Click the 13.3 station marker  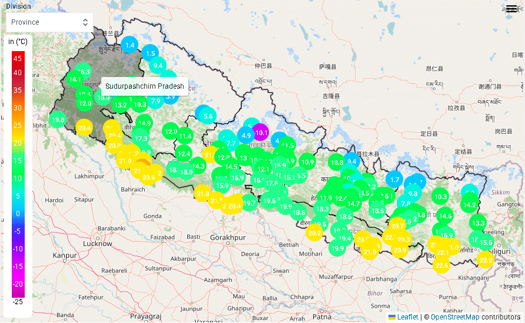(478, 223)
